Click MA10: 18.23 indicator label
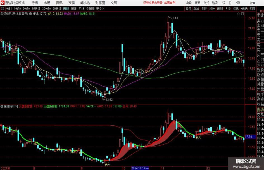 (x=55, y=14)
